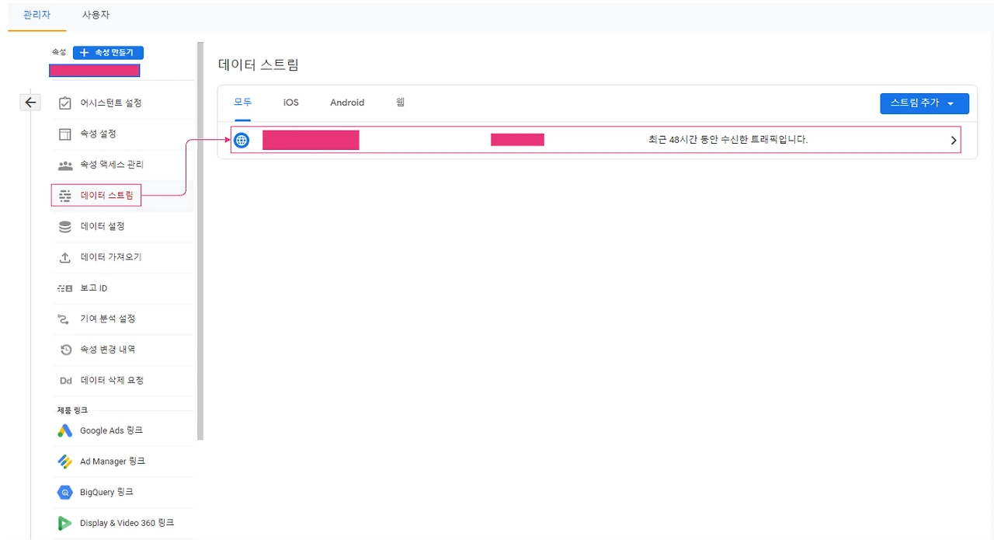This screenshot has width=994, height=540.
Task: Select the Display & Video 360 링크 icon
Action: pyautogui.click(x=64, y=522)
